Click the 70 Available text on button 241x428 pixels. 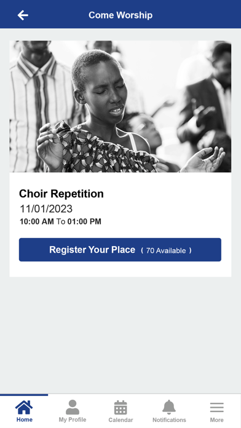pos(166,250)
